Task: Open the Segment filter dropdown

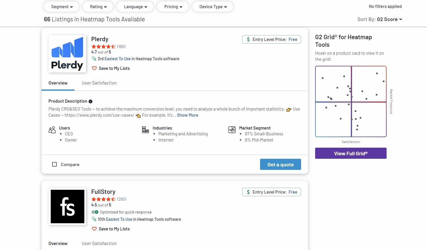Action: tap(62, 7)
